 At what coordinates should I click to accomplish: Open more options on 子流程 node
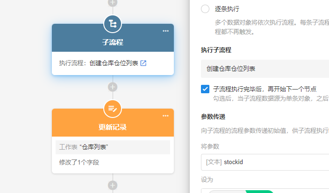(165, 31)
